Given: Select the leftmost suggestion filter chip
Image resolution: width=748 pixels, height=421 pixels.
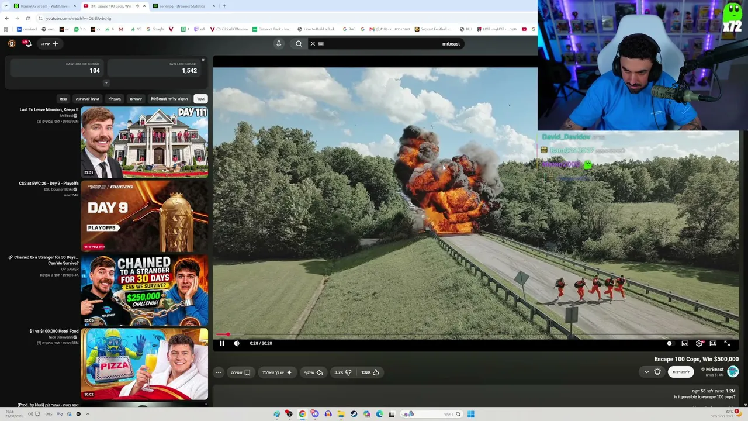Looking at the screenshot, I should point(63,99).
